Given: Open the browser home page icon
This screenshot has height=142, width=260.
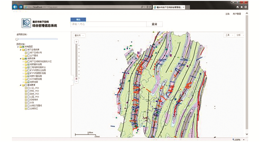Looking at the screenshot, I should click(x=237, y=7).
